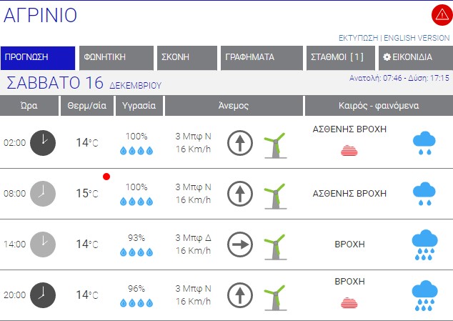453x321 pixels.
Task: Switch to the ΦΩΝΗΤΙΚΗ tab
Action: [x=116, y=58]
